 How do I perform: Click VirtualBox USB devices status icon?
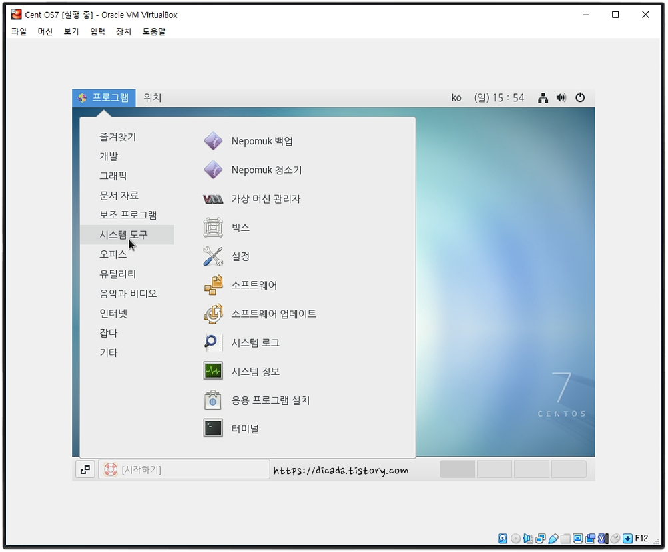pos(553,539)
